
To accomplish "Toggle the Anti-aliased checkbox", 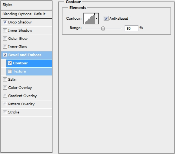I will click(x=106, y=19).
